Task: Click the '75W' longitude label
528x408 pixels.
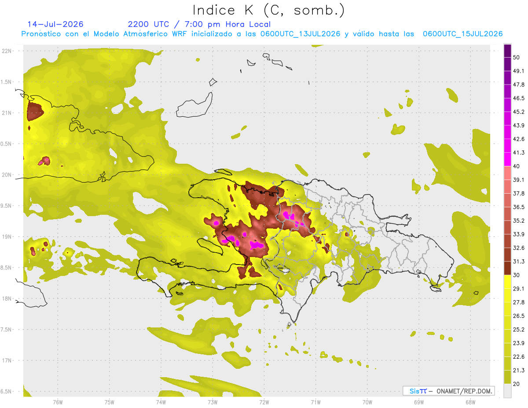Action: point(109,402)
